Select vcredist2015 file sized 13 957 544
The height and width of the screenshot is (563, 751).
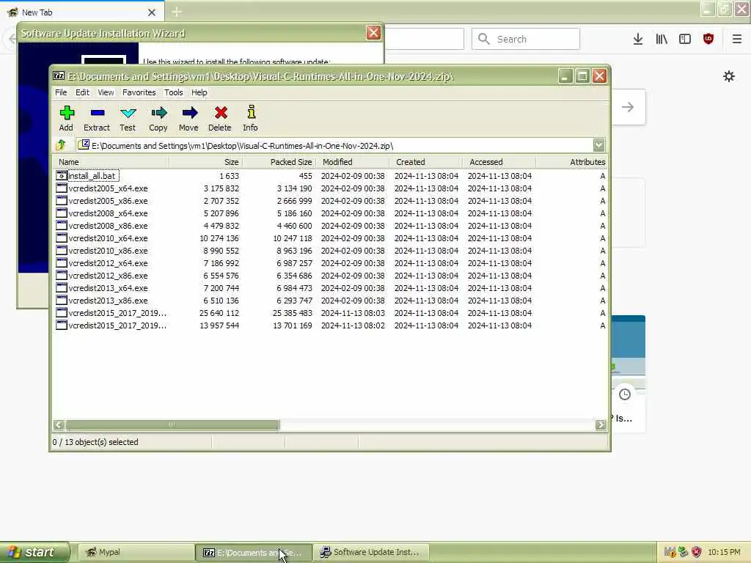click(x=331, y=325)
